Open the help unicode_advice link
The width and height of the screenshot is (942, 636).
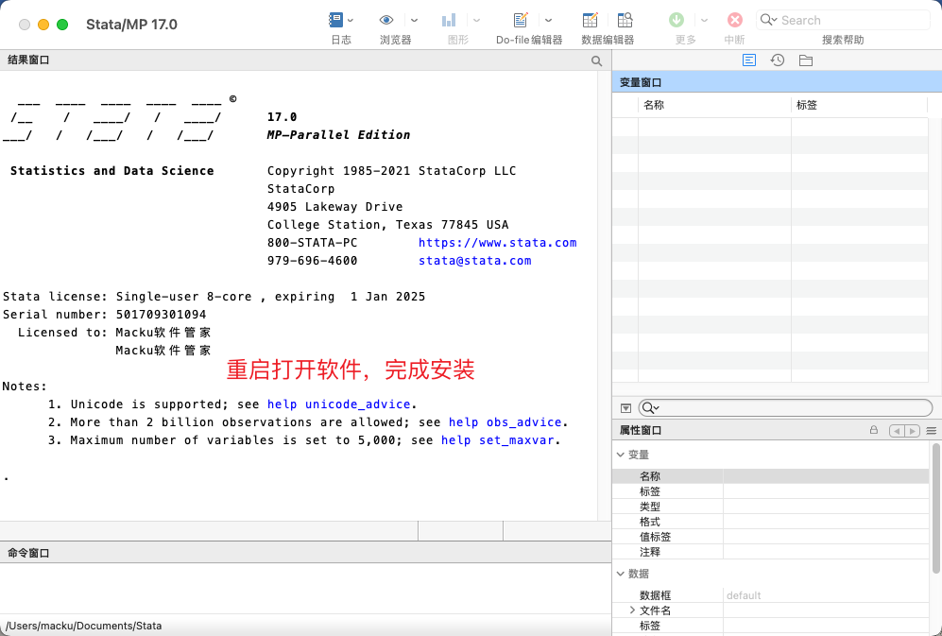point(339,404)
